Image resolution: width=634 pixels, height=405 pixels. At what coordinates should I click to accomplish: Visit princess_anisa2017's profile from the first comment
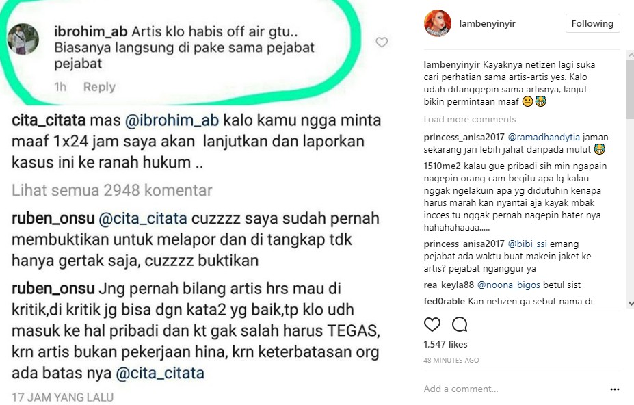464,137
